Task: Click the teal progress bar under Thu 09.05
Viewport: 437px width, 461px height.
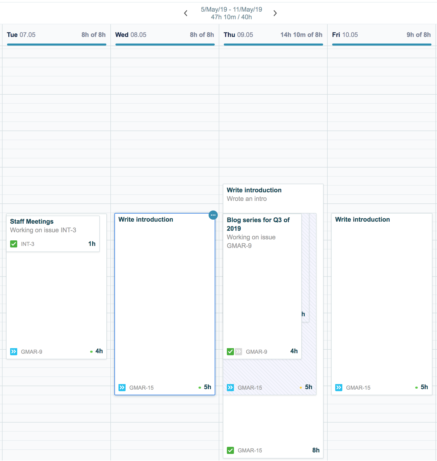Action: coord(273,45)
